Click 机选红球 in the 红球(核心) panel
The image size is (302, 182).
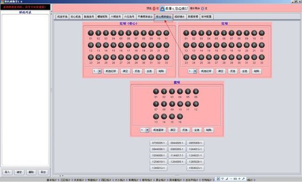coord(111,71)
